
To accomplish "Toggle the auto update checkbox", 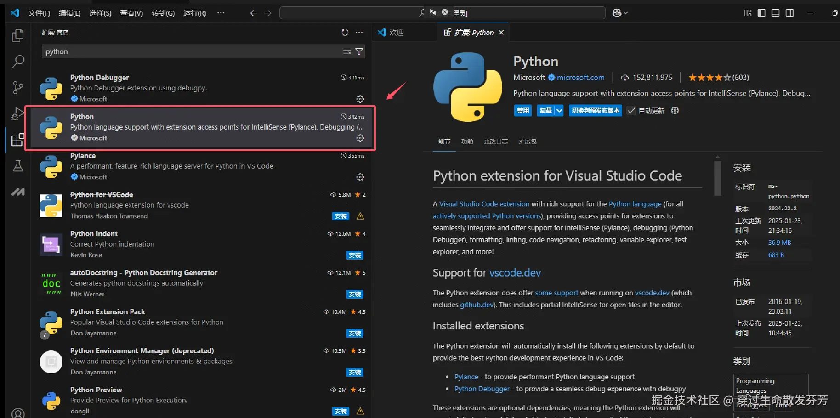I will 631,111.
